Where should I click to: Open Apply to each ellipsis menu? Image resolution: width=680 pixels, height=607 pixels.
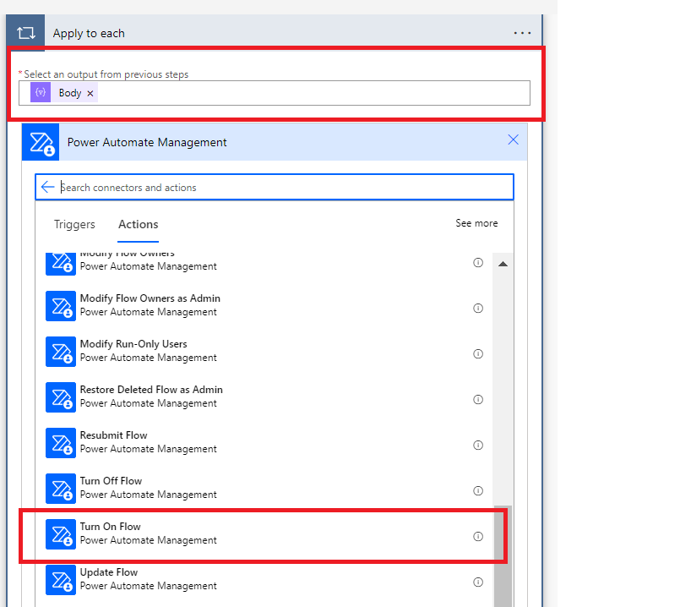tap(522, 33)
